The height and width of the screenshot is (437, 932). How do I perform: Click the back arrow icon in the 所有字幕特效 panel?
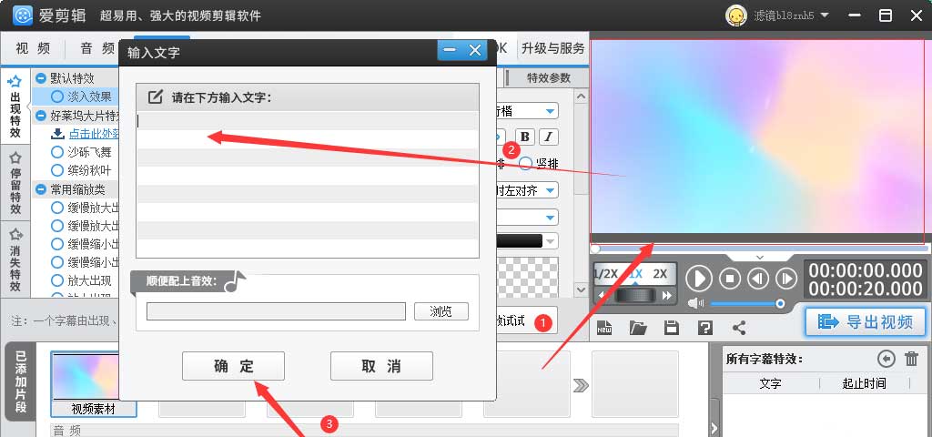tap(886, 359)
